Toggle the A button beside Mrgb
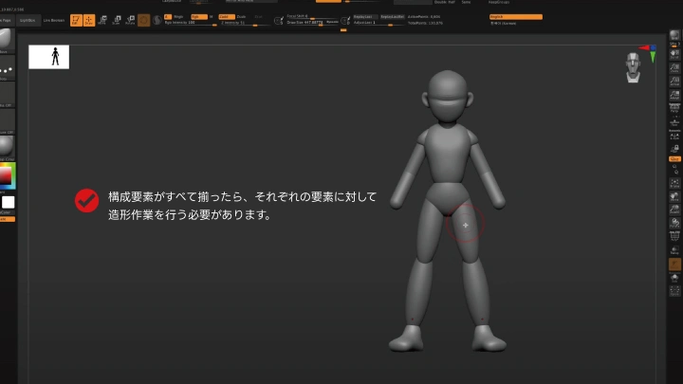Viewport: 683px width, 384px height. [x=168, y=16]
